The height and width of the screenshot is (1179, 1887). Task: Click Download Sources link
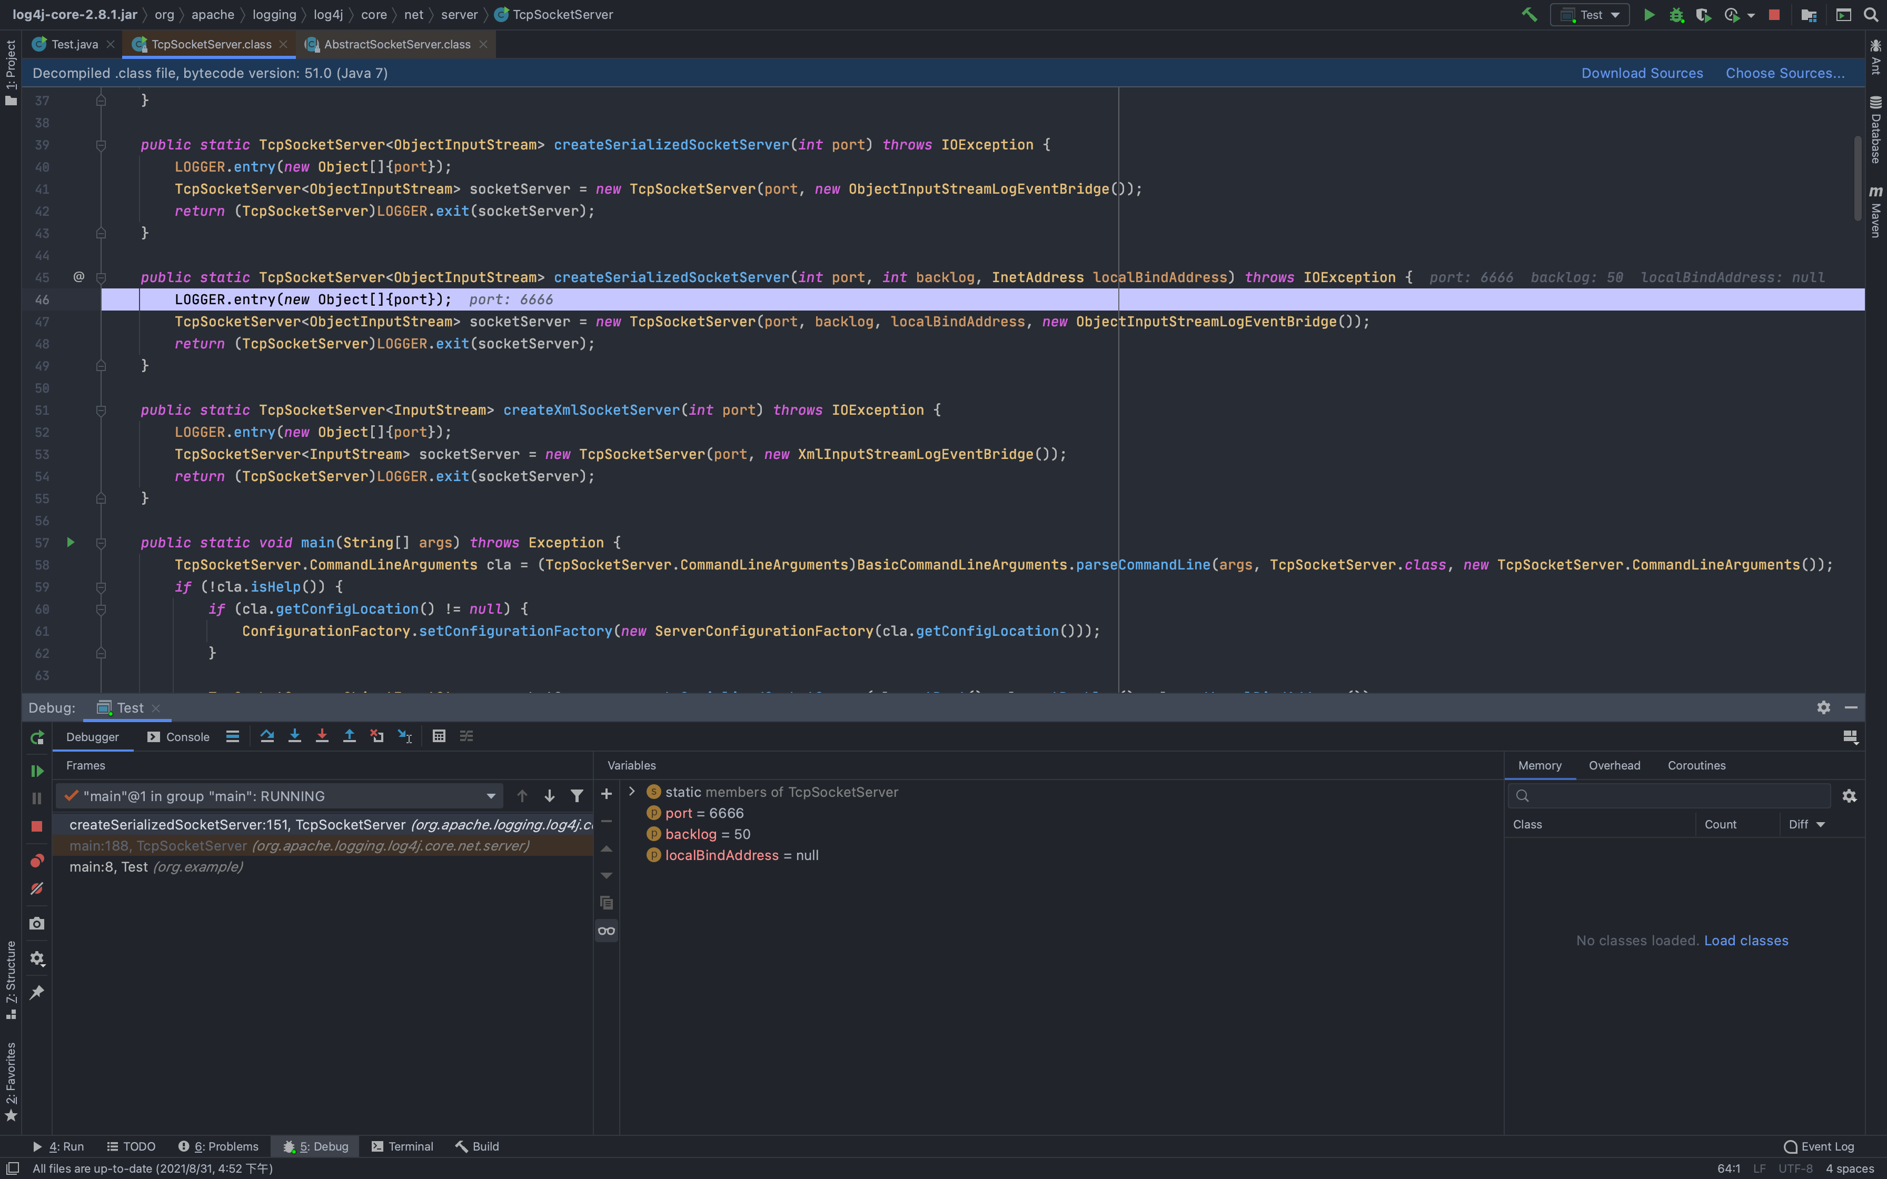pyautogui.click(x=1641, y=73)
